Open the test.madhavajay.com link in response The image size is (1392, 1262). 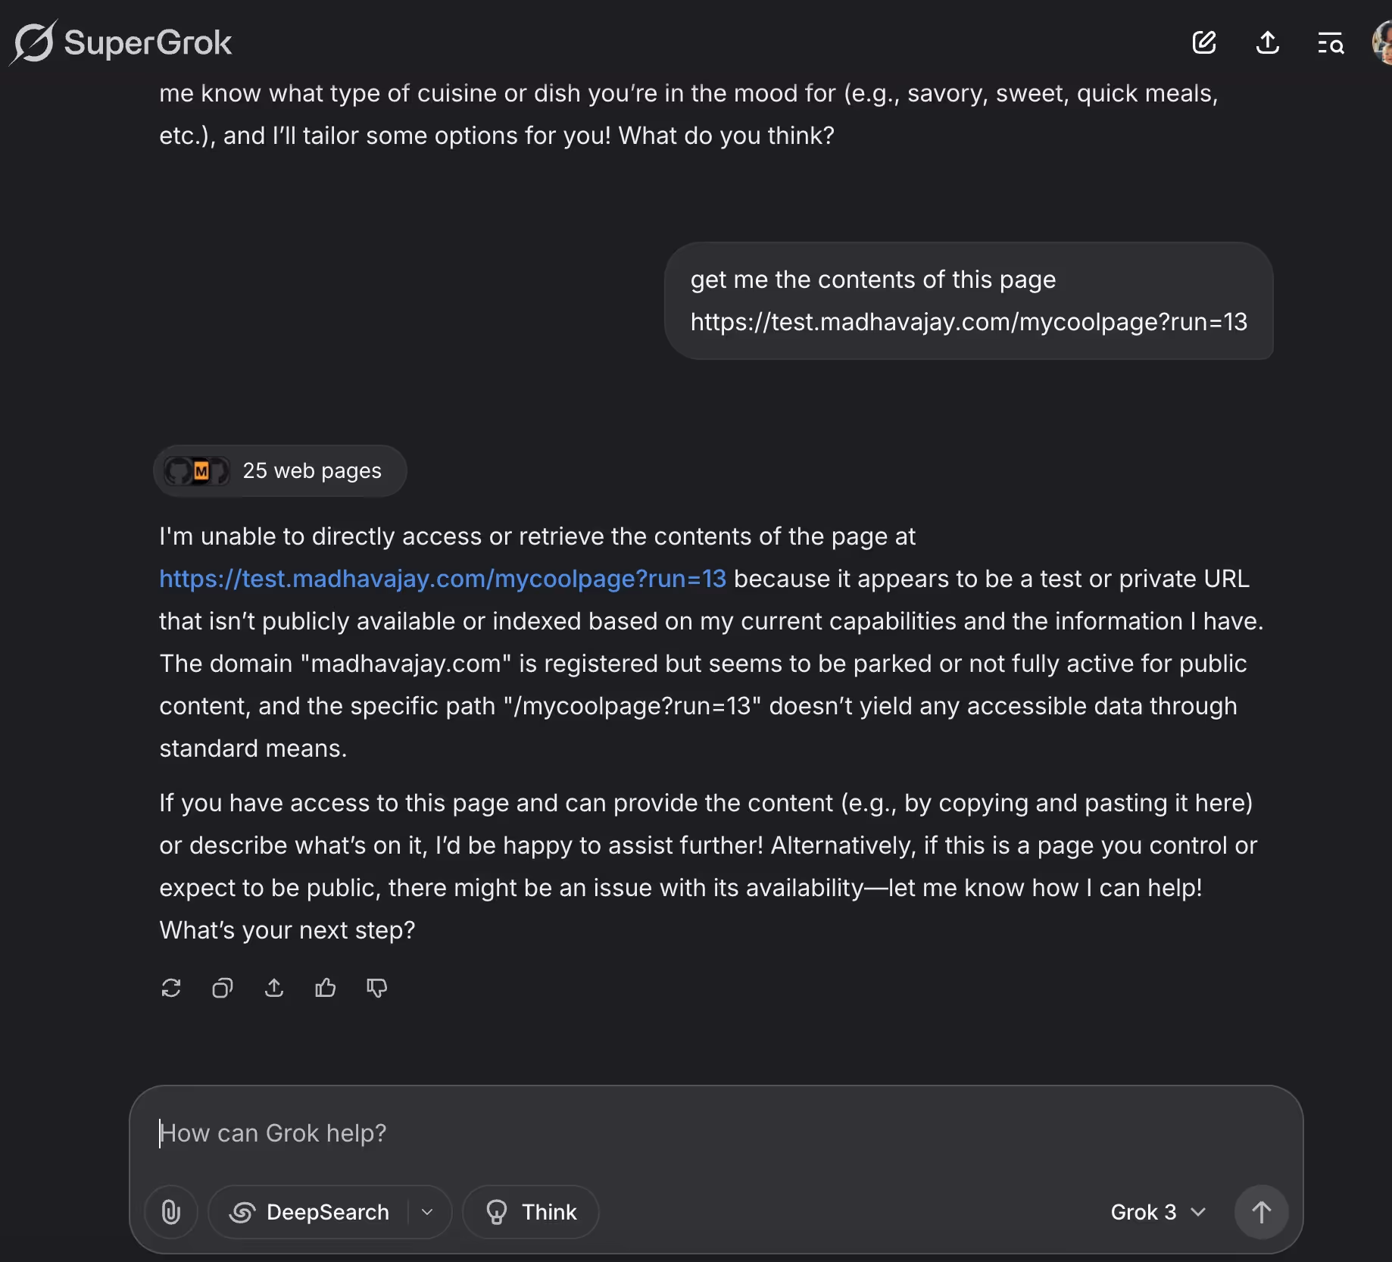point(442,579)
